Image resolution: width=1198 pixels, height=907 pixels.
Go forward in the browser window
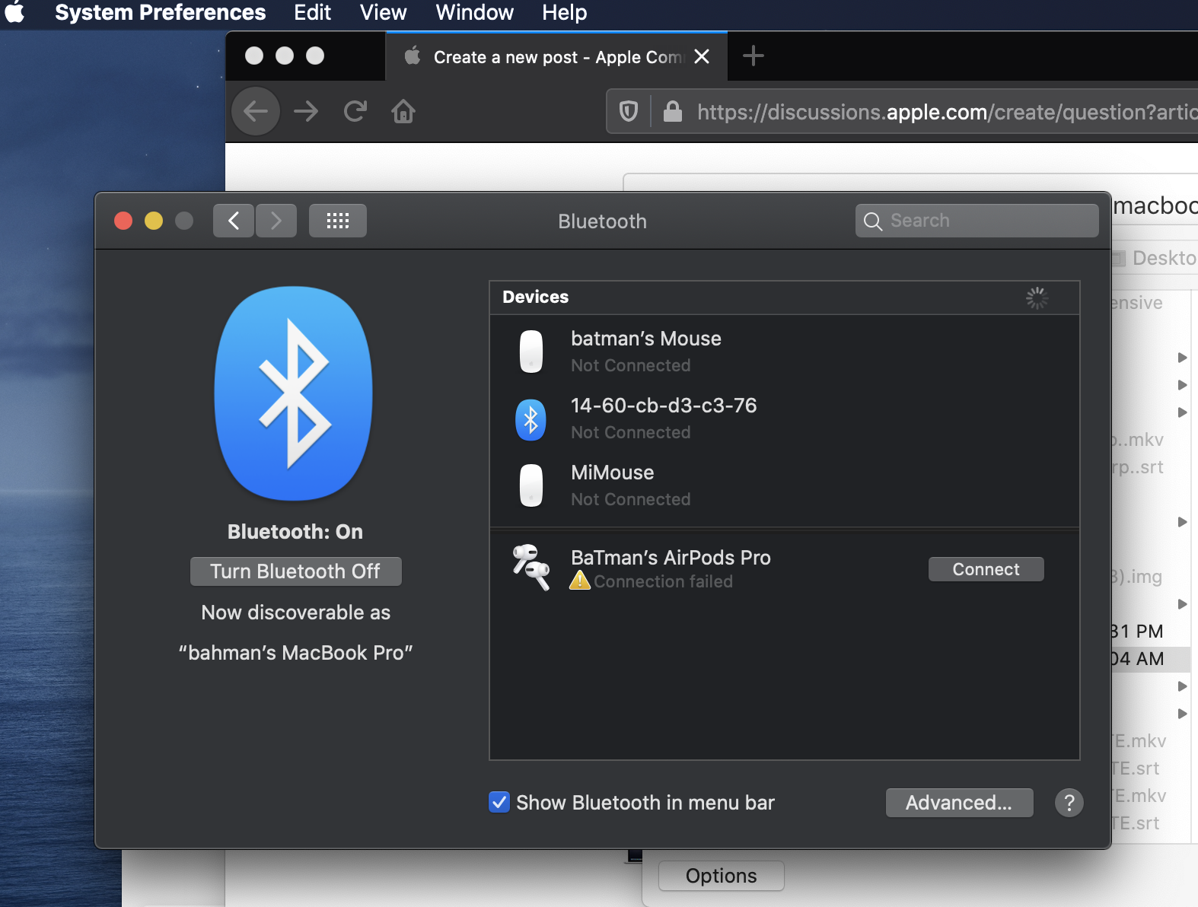click(306, 112)
